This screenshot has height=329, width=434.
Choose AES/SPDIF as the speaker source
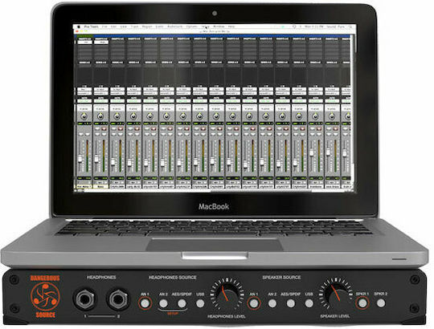pos(290,303)
